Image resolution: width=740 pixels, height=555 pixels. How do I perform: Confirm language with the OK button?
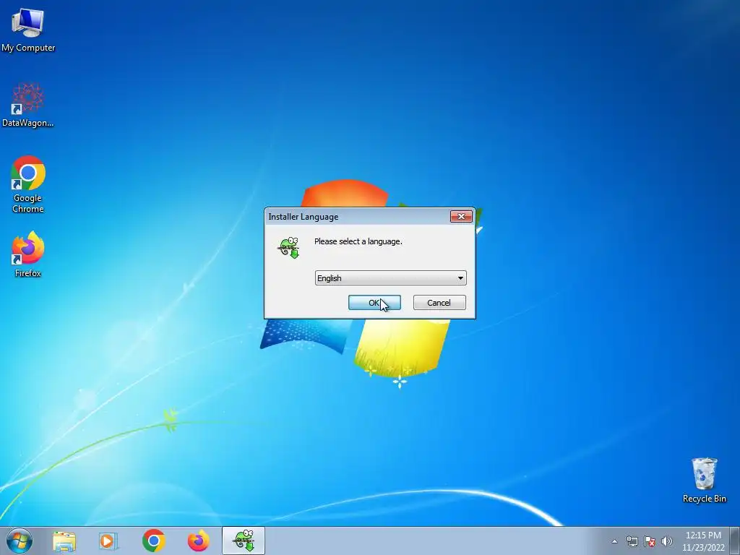pyautogui.click(x=374, y=303)
